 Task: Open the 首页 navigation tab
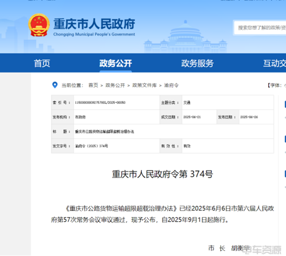tap(42, 63)
